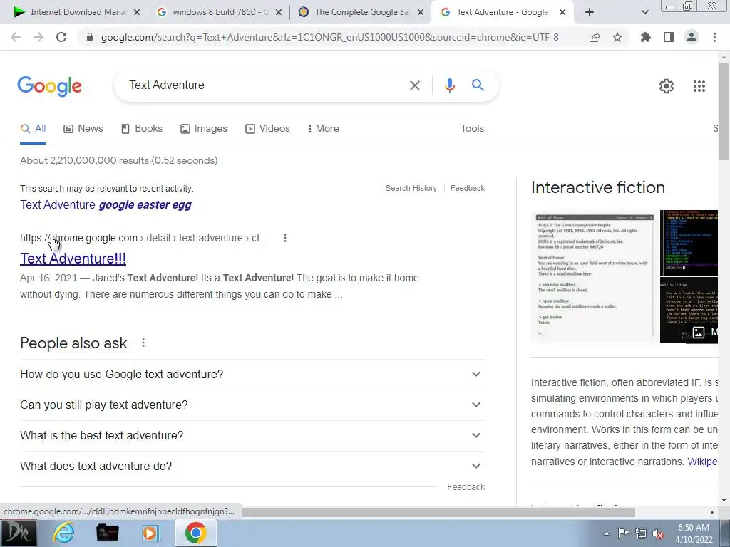Image resolution: width=730 pixels, height=547 pixels.
Task: Open Text Adventure google easter egg suggestion
Action: point(106,204)
